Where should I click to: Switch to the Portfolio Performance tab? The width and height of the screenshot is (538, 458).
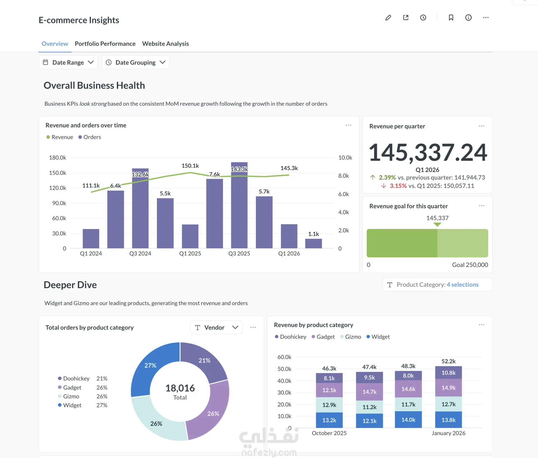coord(105,44)
